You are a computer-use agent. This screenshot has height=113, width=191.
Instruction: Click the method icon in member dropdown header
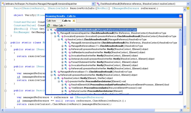click(x=98, y=4)
